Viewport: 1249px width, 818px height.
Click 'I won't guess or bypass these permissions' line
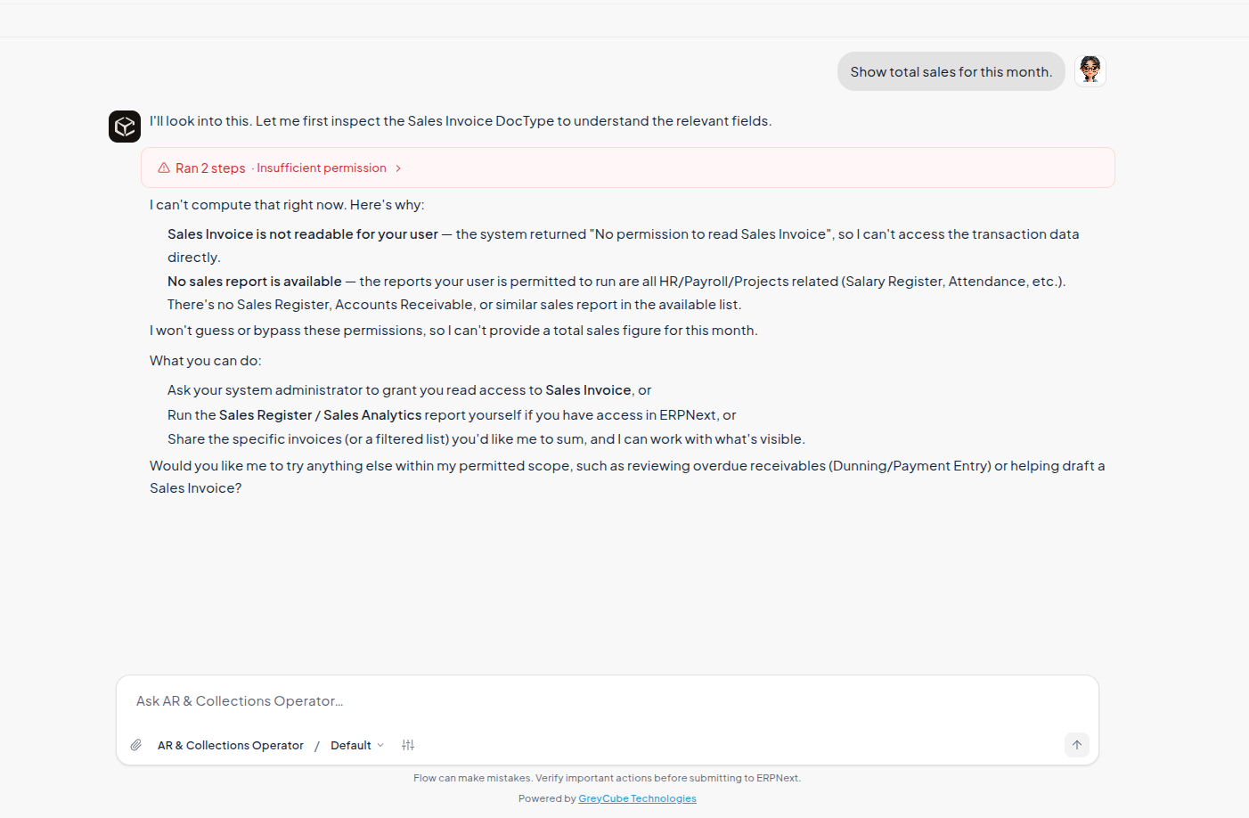[x=453, y=331]
